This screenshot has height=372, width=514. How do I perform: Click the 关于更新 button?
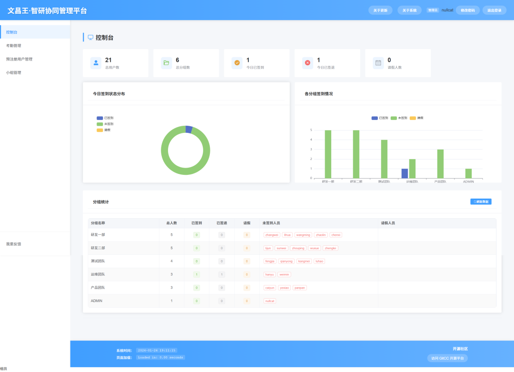coord(380,10)
